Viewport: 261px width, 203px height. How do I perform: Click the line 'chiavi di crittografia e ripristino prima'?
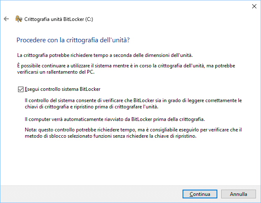click(x=91, y=107)
